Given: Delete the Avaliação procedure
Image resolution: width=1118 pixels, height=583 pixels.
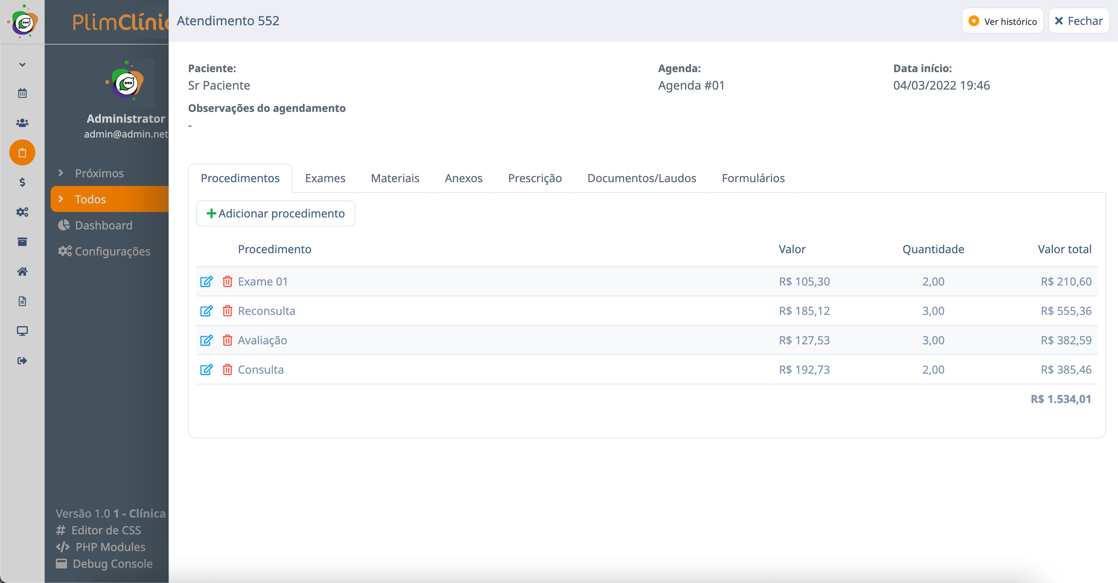Looking at the screenshot, I should 227,340.
